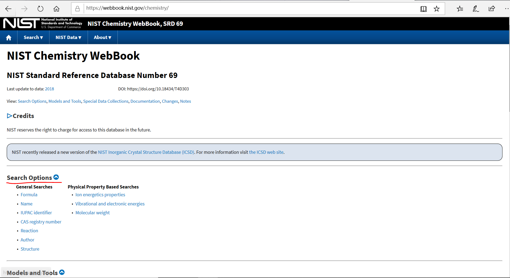Screen dimensions: 510x278
Task: Open NIST Inorganic Crystal Structure Database link
Action: [146, 152]
